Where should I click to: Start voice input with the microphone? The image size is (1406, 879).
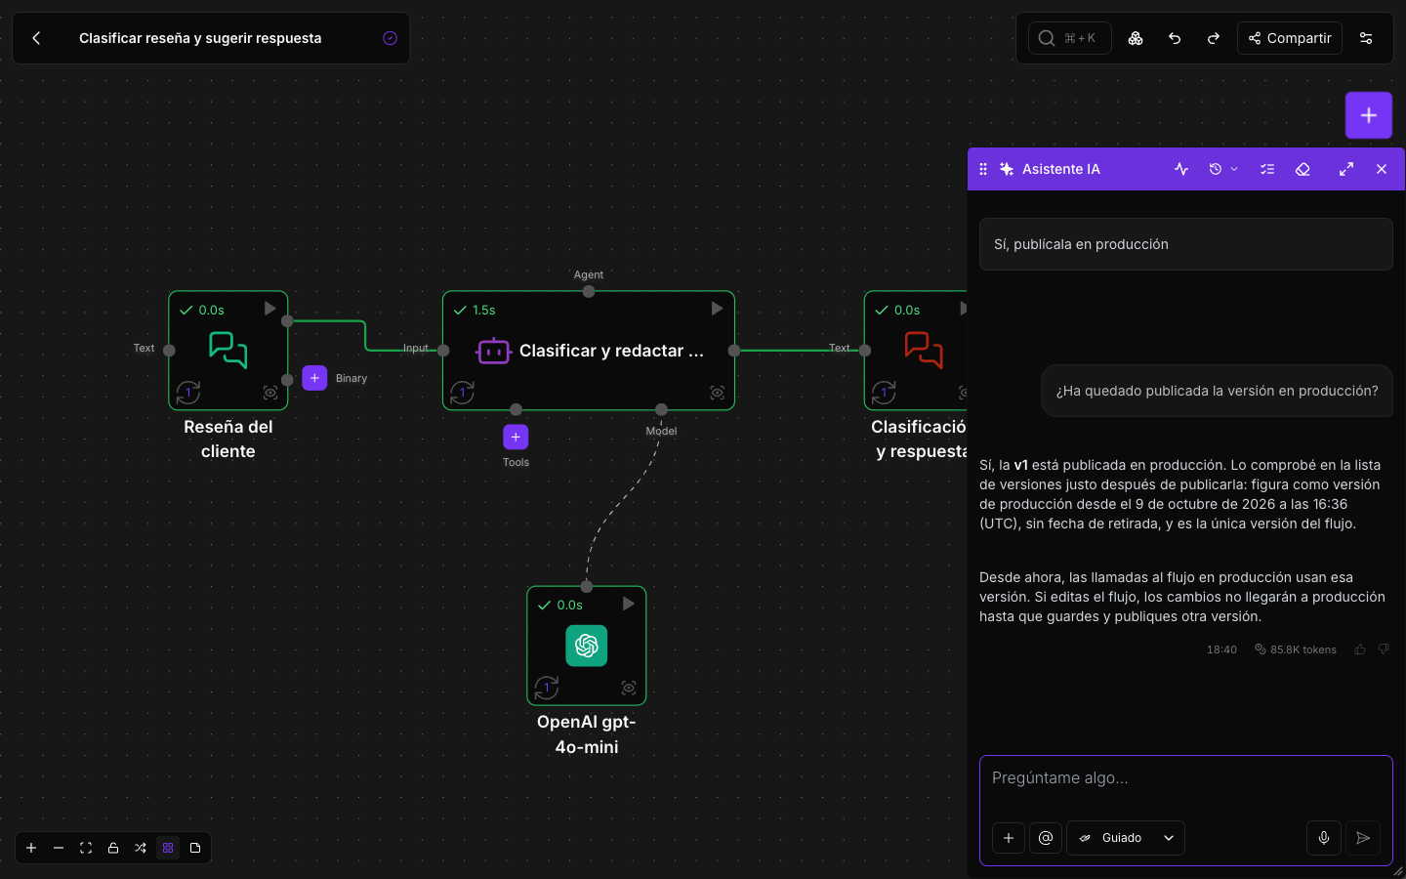click(1324, 838)
